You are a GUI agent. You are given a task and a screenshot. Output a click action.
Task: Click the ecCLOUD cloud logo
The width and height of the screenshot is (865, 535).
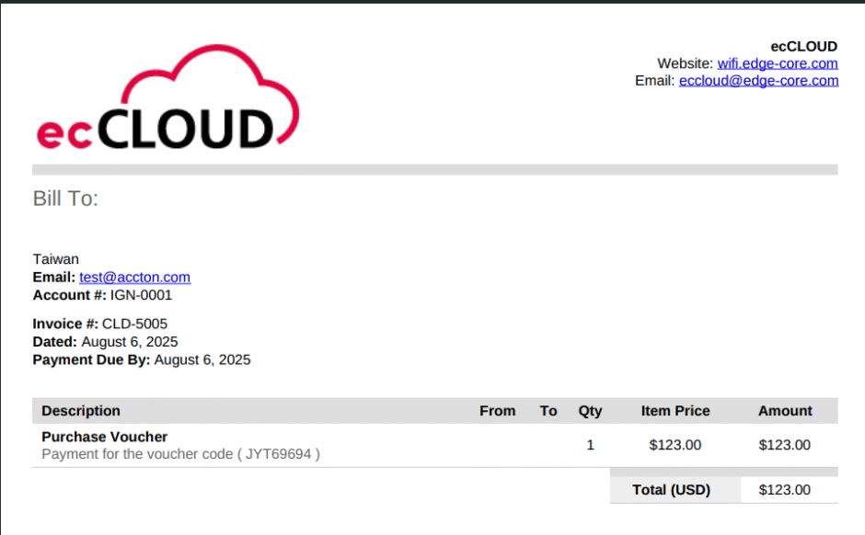167,99
